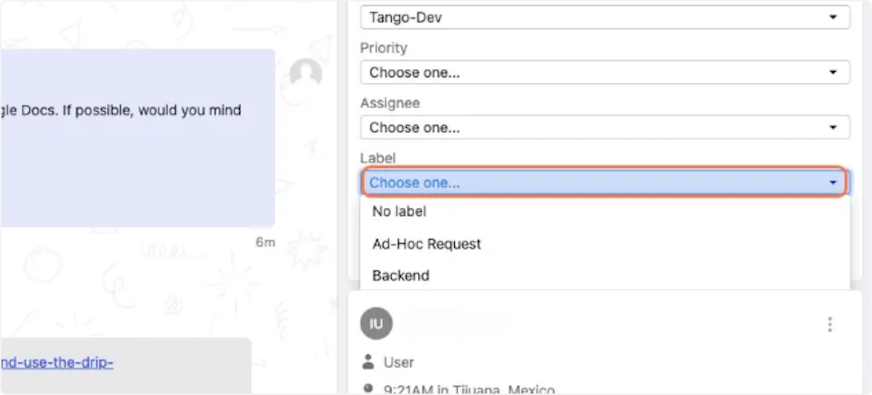Click the User role person icon

368,362
